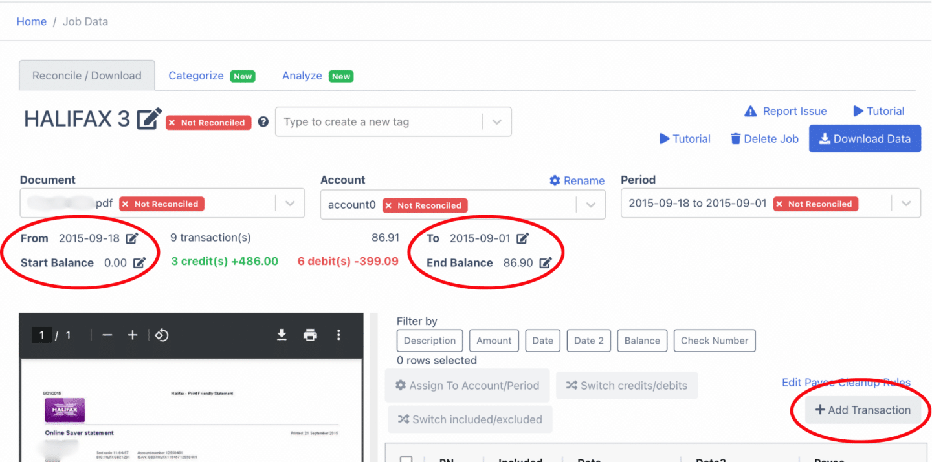Click Report Issue link
932x462 pixels.
[785, 111]
